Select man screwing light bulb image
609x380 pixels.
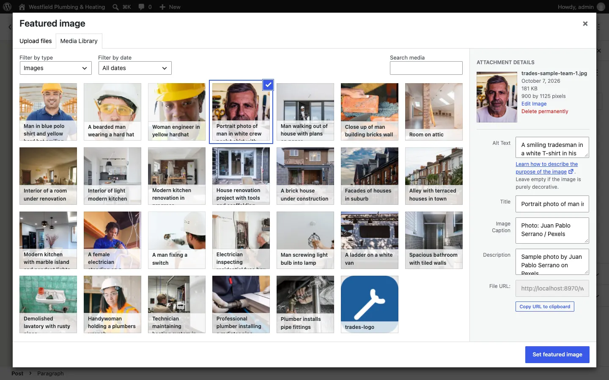[x=305, y=240]
